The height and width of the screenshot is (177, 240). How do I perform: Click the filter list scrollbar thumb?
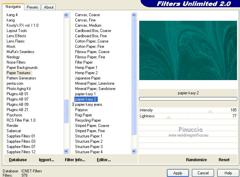point(134,76)
